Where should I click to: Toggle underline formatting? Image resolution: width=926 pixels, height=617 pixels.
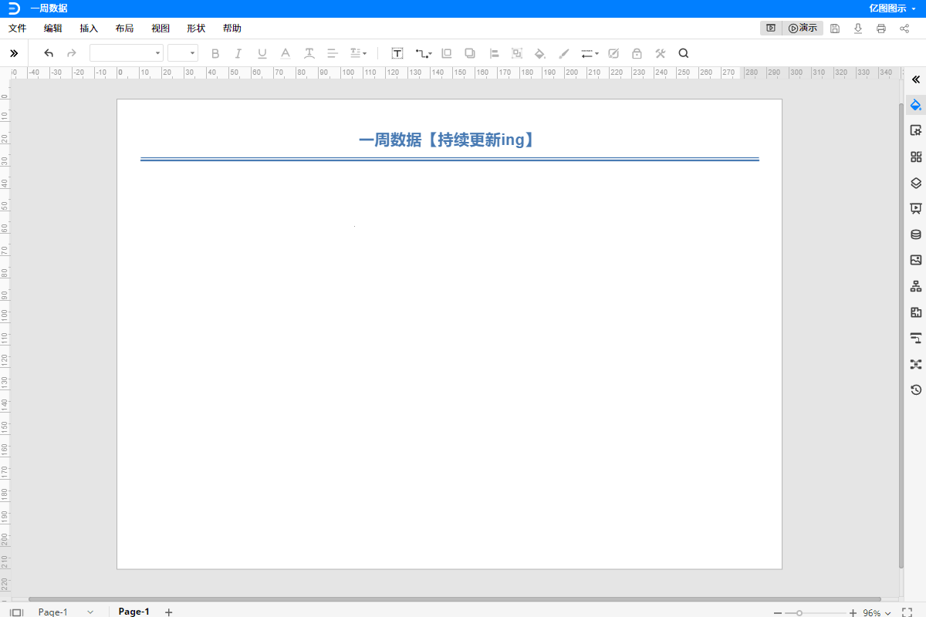pos(262,53)
